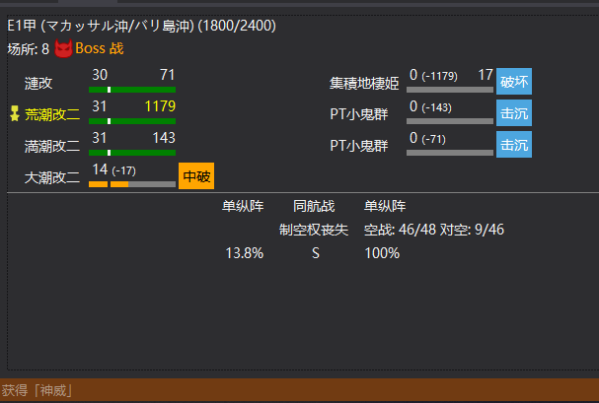This screenshot has width=599, height=403.
Task: Click the 同航战 engagement label
Action: (x=314, y=206)
